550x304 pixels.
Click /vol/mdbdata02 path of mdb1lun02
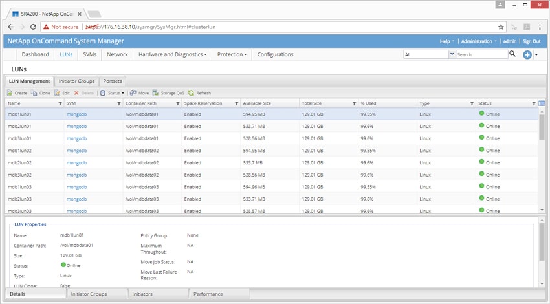tap(142, 151)
